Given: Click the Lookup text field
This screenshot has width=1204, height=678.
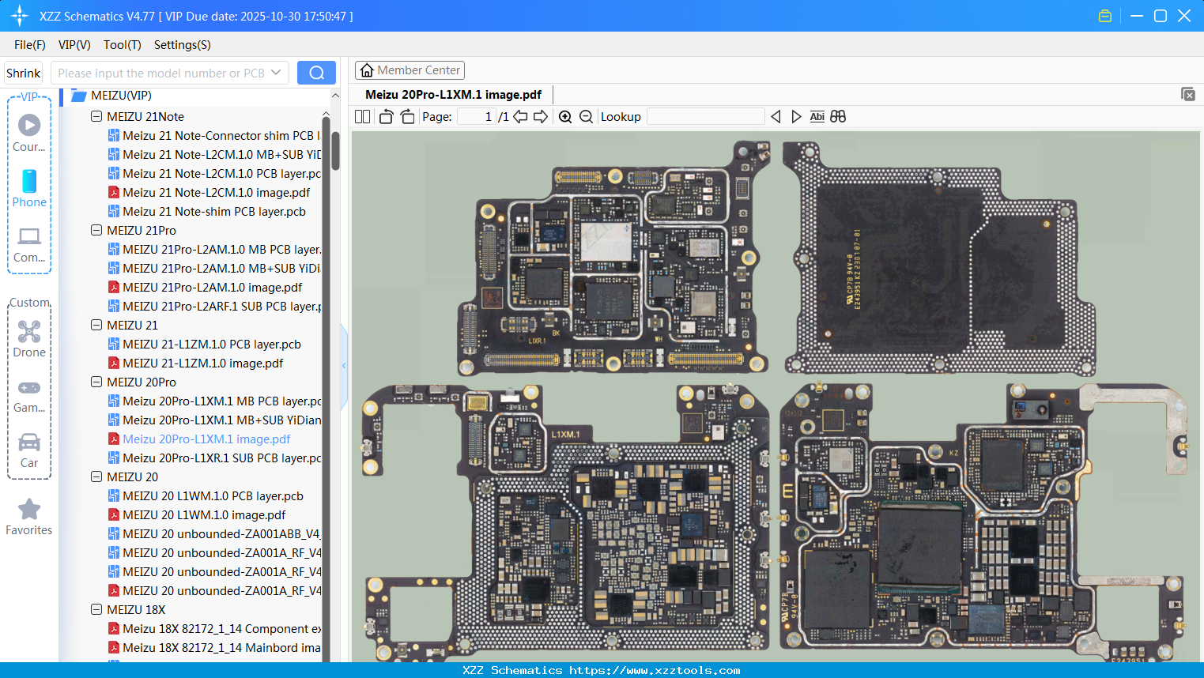Looking at the screenshot, I should pos(705,117).
